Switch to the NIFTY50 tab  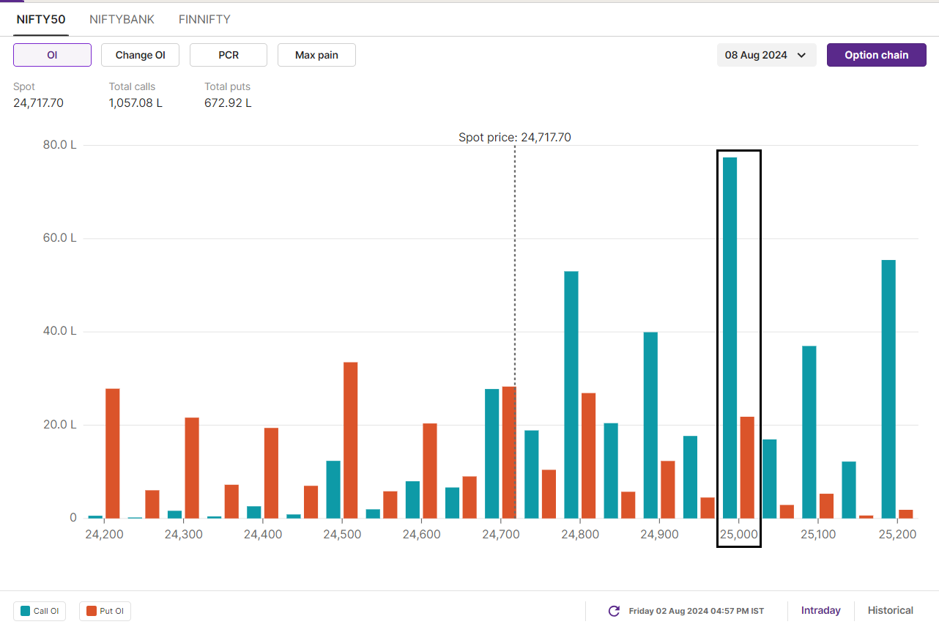[41, 20]
